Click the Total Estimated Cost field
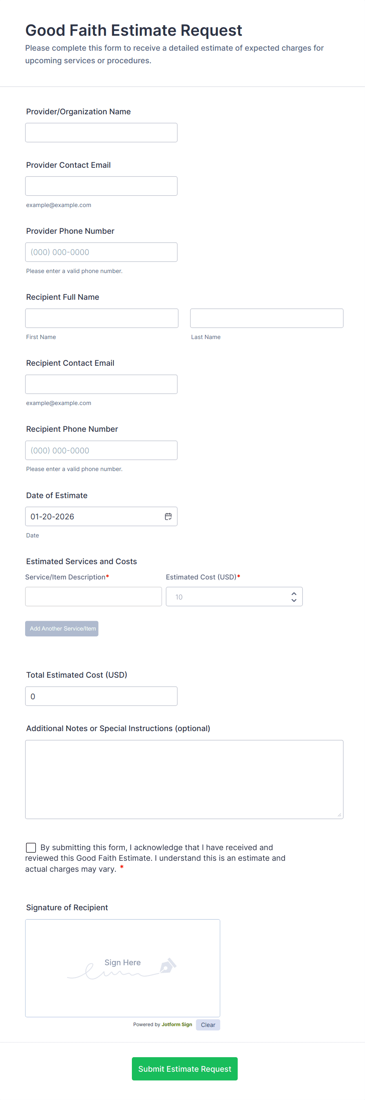 101,696
